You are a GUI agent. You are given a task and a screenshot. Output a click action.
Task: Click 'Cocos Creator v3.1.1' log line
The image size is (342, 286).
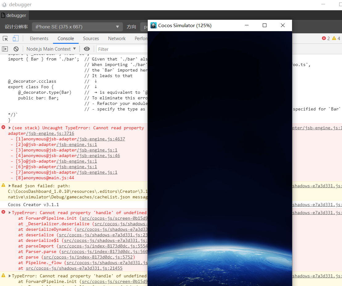33,205
